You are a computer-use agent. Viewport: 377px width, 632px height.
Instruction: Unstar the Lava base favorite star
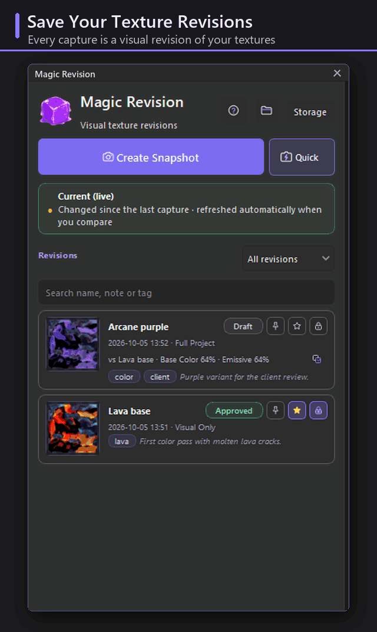point(297,410)
